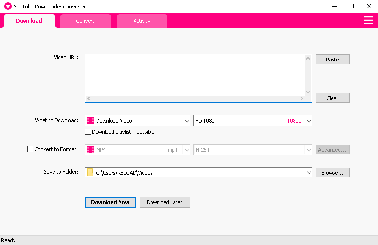Open the Advanced... settings button
The height and width of the screenshot is (245, 378).
(333, 150)
